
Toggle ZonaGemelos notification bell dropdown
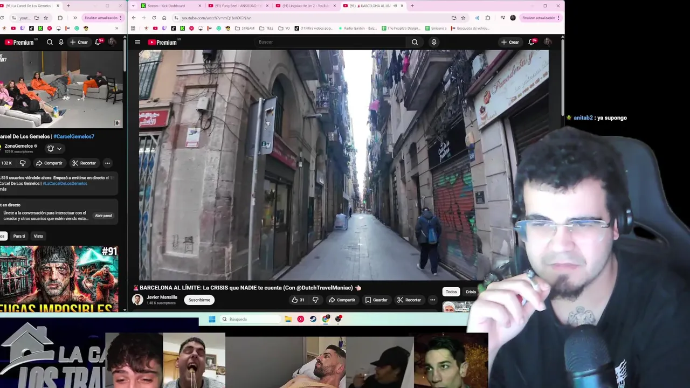(54, 149)
